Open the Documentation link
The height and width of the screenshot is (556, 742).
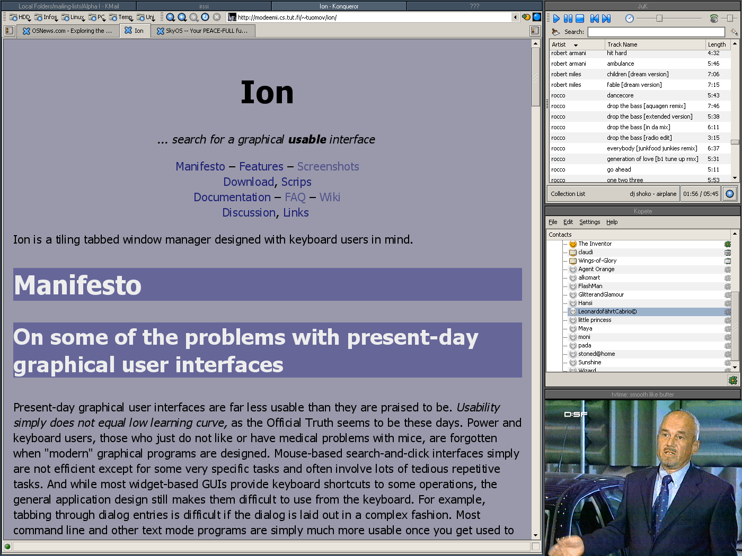click(232, 197)
